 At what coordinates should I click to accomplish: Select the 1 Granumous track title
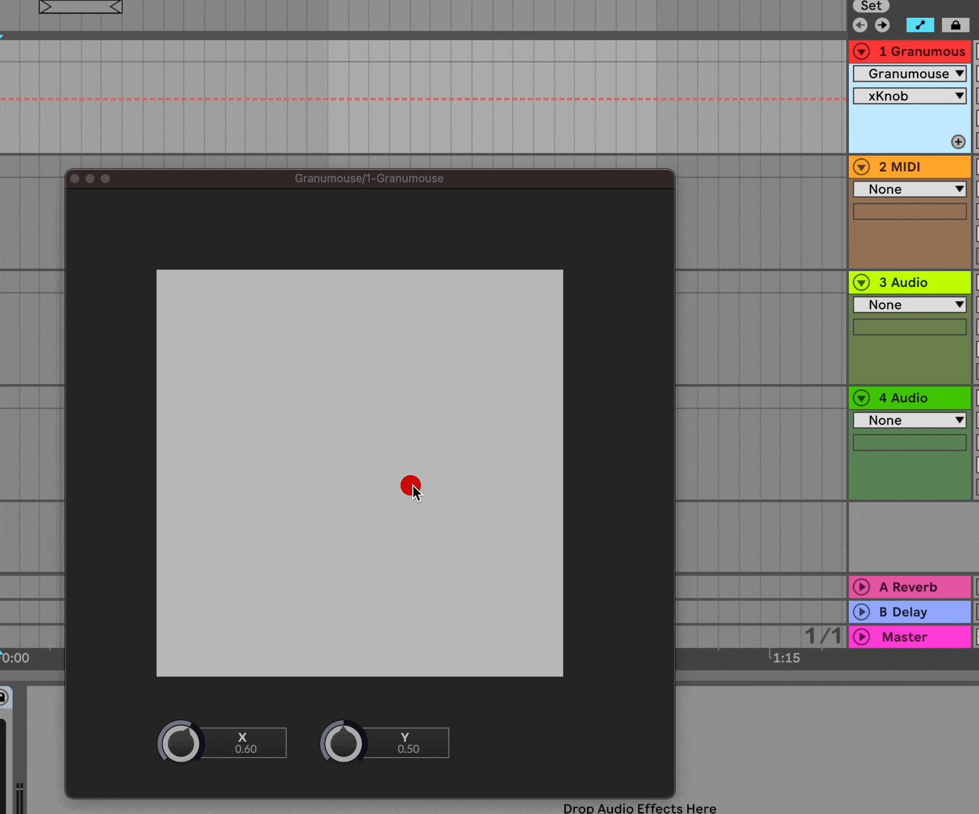pos(922,51)
